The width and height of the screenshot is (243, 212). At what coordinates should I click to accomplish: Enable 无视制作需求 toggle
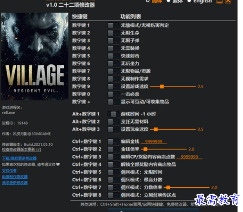113,79
